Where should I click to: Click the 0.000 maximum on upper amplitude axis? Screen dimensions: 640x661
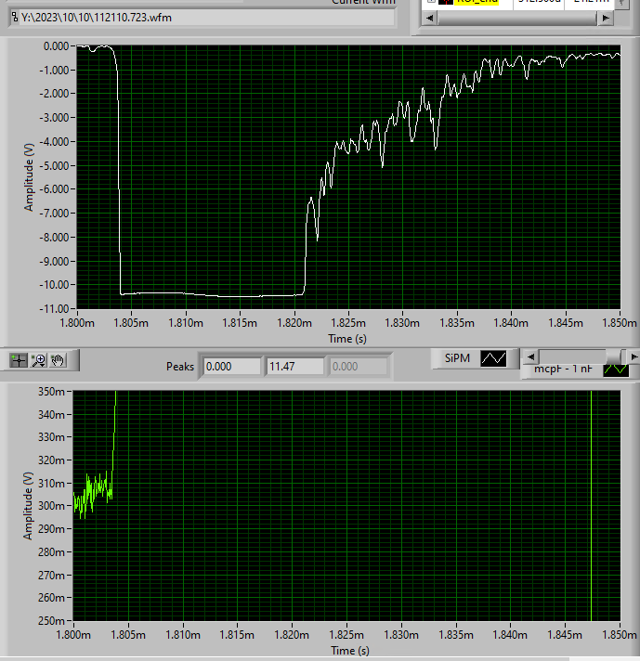56,45
